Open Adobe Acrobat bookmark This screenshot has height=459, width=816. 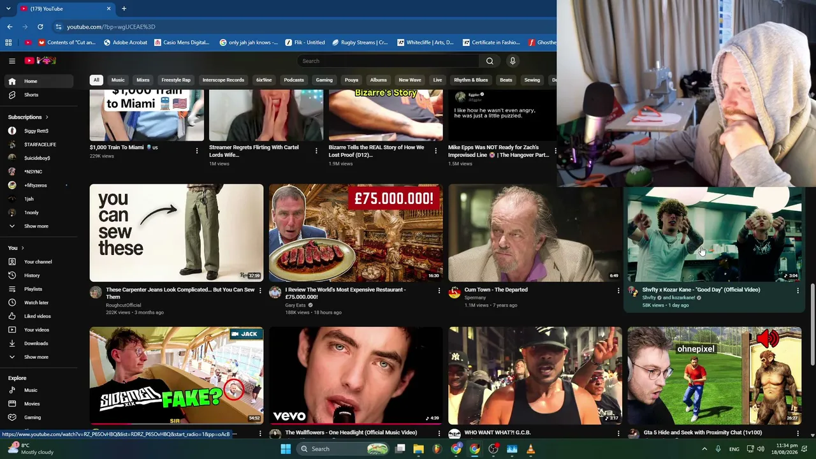(x=125, y=43)
